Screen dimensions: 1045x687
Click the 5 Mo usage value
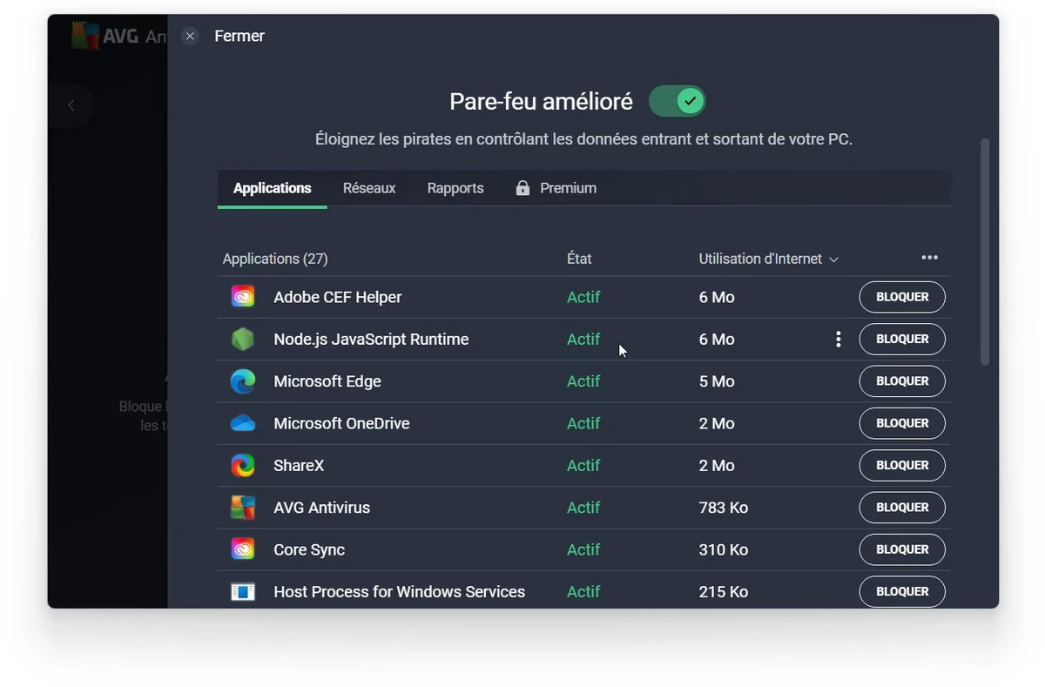[x=717, y=381]
